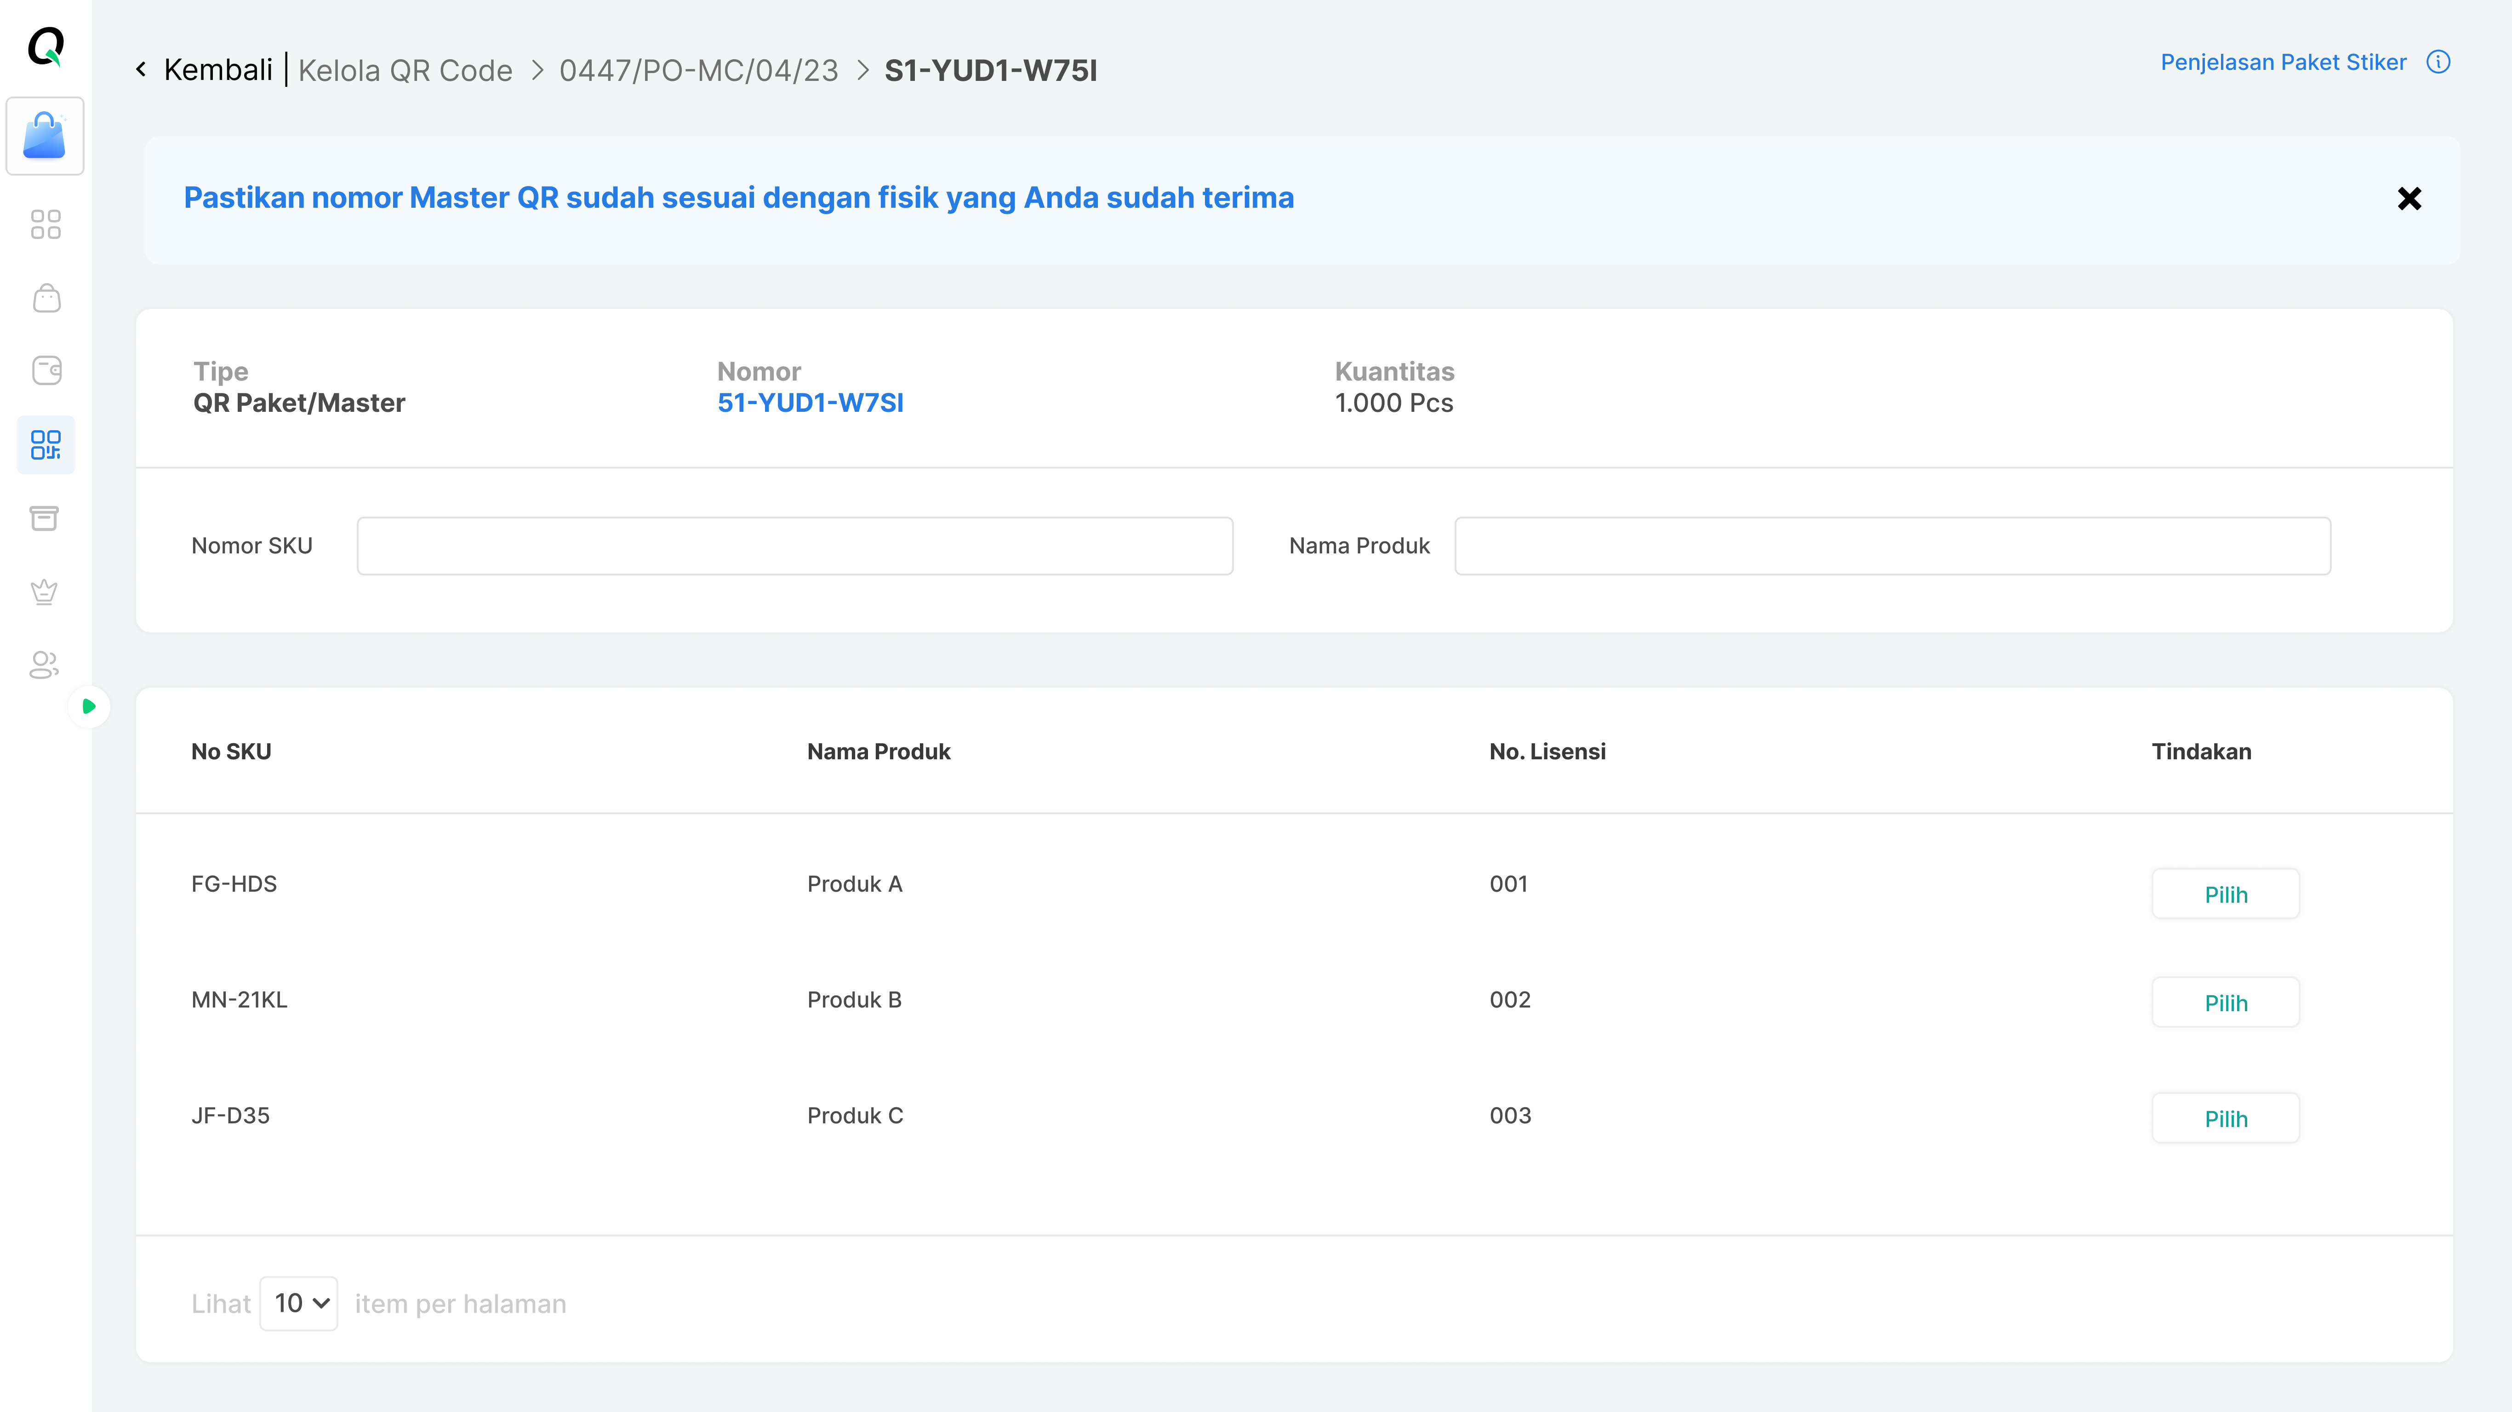Dismiss the Master QR notice banner

point(2409,199)
